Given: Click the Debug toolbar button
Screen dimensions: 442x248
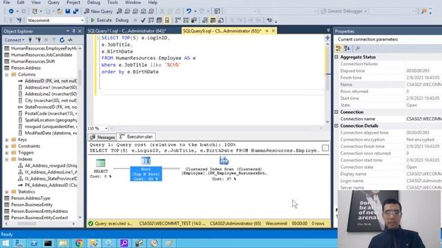Looking at the screenshot, I should pos(122,20).
